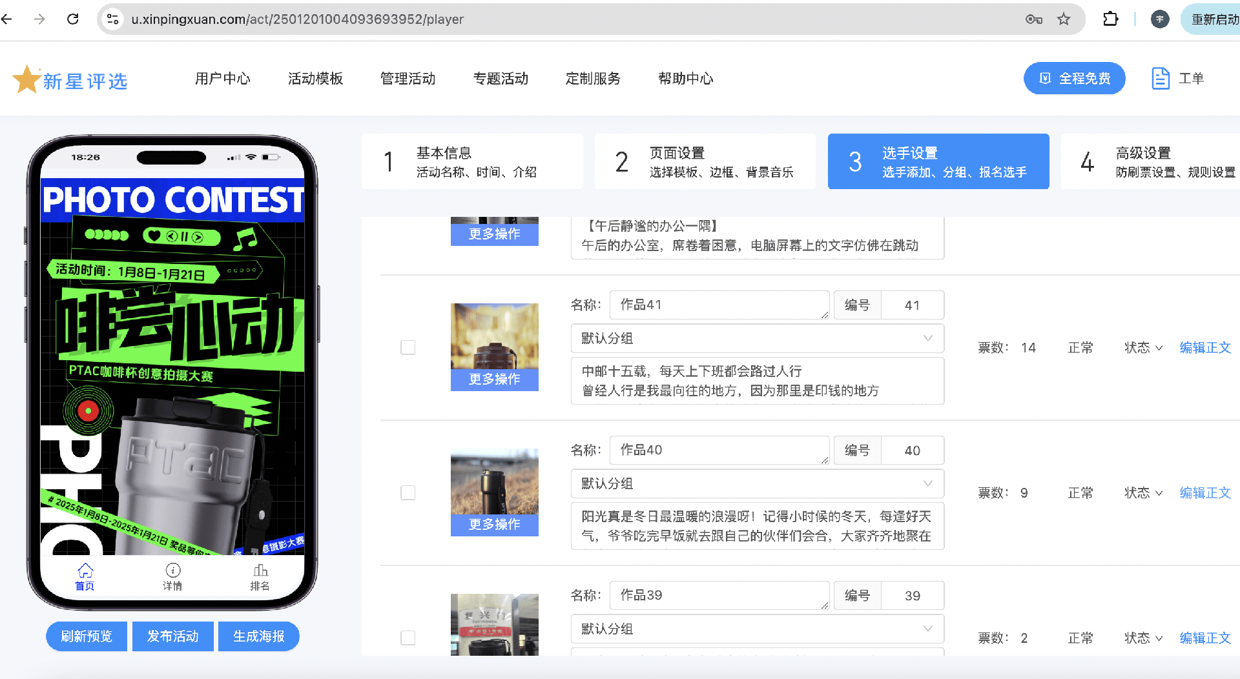Click 工单 label in header
The width and height of the screenshot is (1240, 679).
coord(1191,79)
